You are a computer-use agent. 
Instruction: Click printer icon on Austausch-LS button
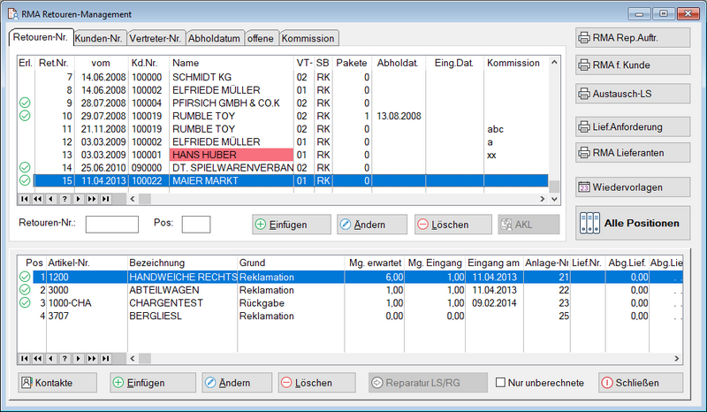(x=586, y=92)
